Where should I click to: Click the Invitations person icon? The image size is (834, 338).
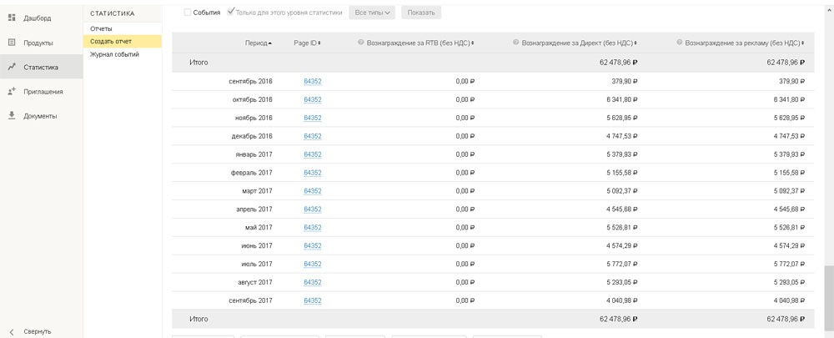[x=12, y=92]
